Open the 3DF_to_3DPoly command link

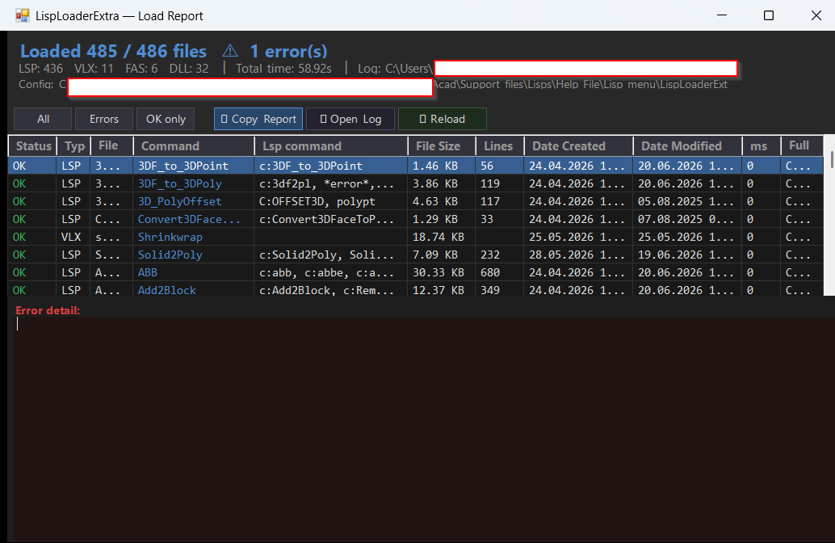click(180, 184)
